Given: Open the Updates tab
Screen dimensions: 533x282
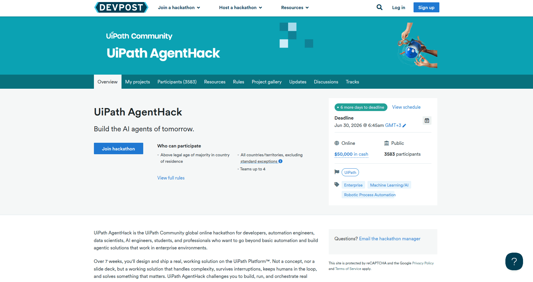Looking at the screenshot, I should tap(298, 82).
